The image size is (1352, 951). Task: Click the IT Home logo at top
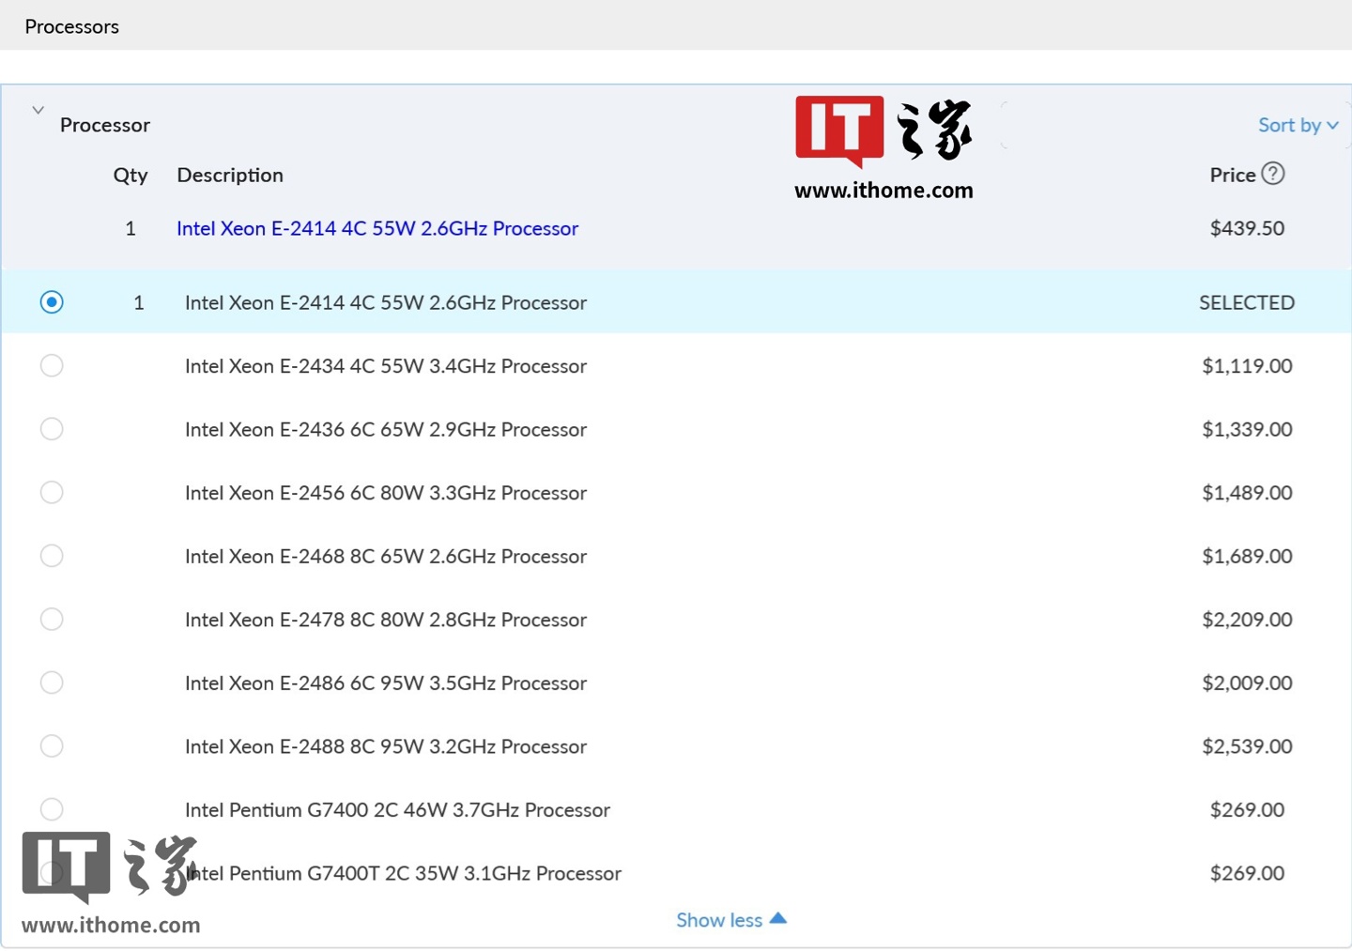[x=883, y=148]
